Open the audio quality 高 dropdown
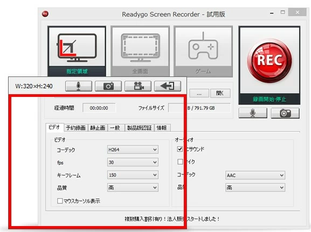The image size is (311, 232). (x=255, y=187)
